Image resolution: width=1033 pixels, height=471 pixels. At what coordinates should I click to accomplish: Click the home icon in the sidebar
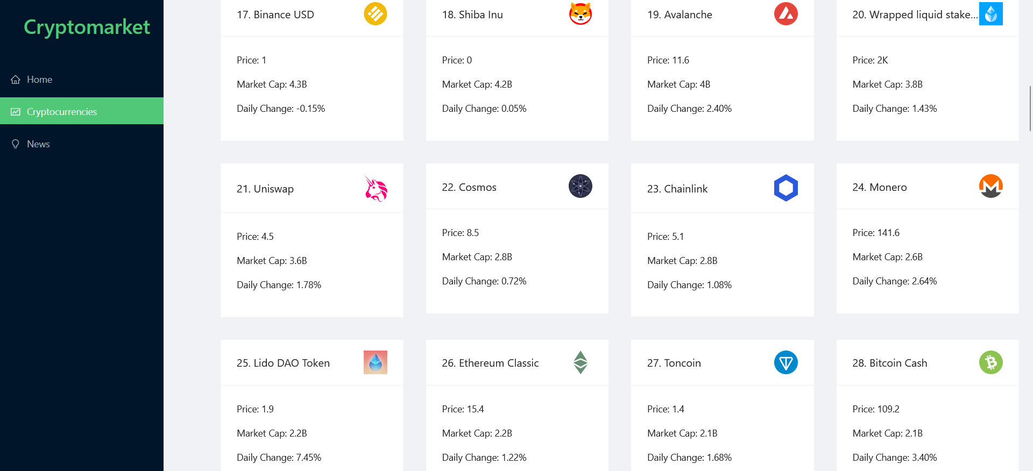(x=16, y=79)
